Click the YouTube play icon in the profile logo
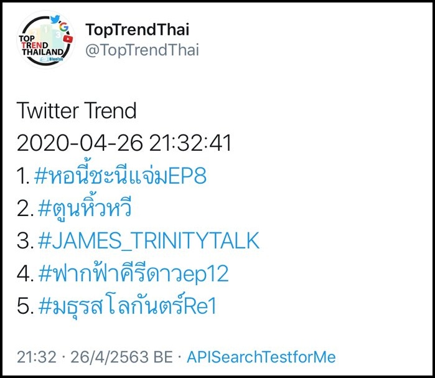Viewport: 435px width, 378px height. pos(68,39)
